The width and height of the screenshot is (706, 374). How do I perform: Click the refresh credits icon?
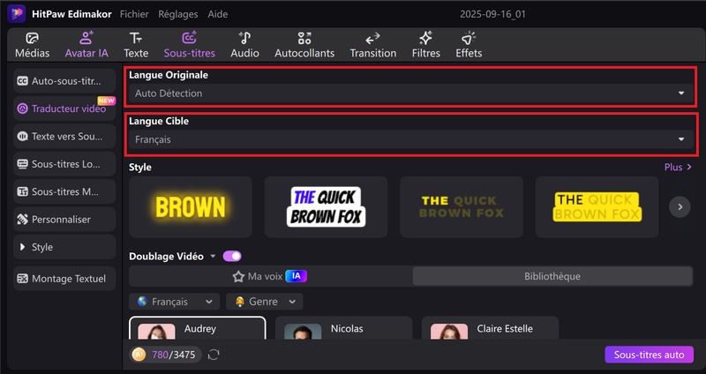click(x=214, y=355)
